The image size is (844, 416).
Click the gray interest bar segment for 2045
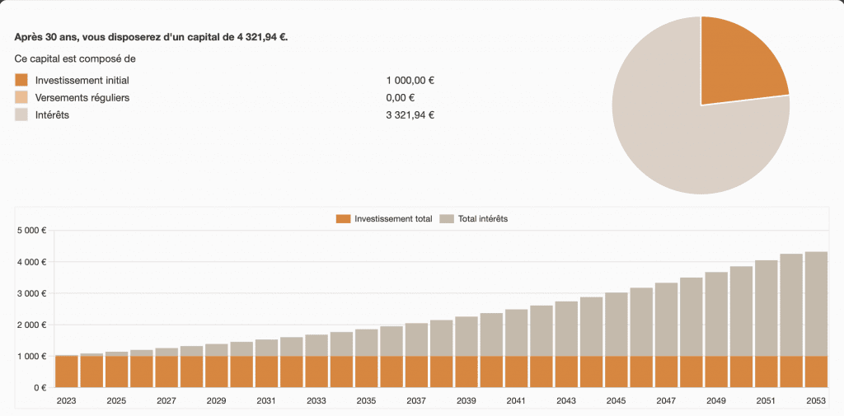point(616,325)
